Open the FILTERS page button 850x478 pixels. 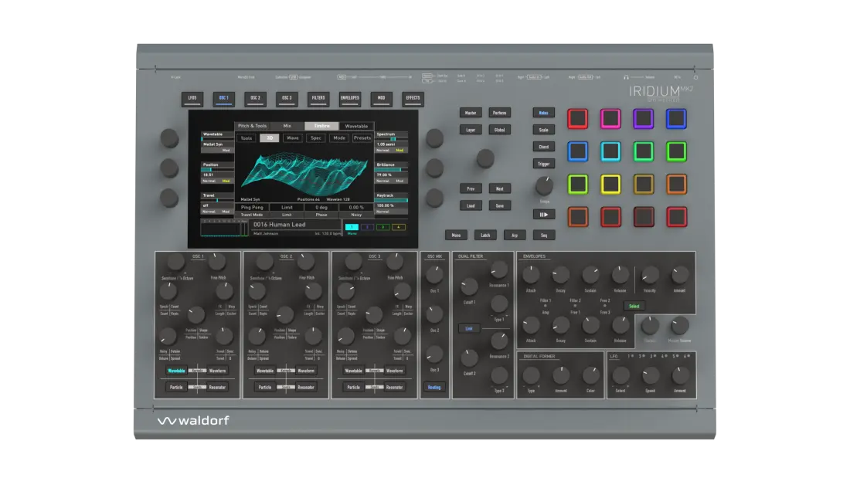(318, 99)
